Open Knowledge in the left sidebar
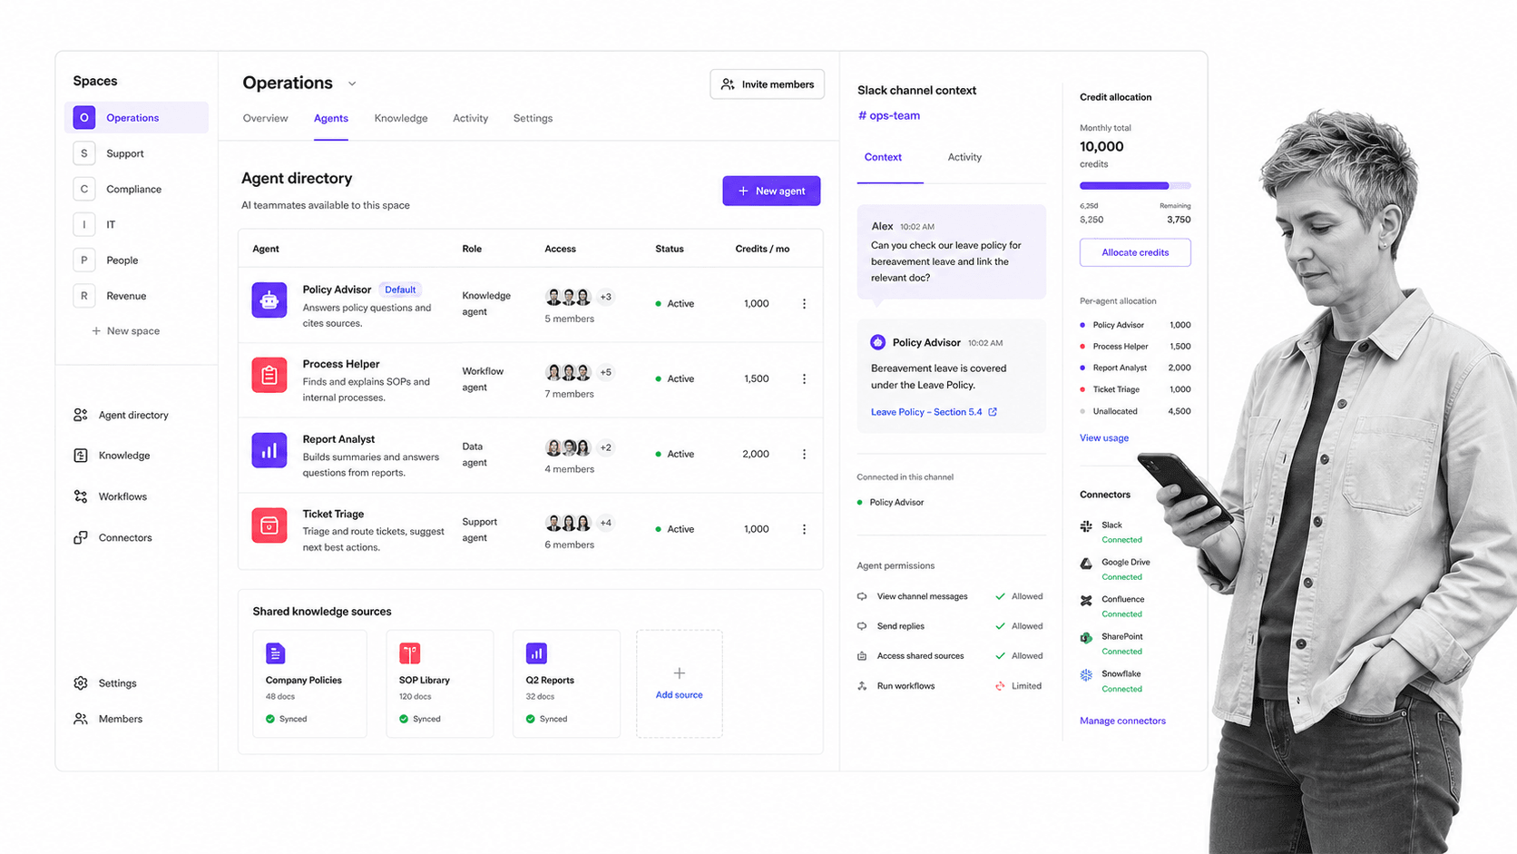The height and width of the screenshot is (854, 1517). point(112,456)
